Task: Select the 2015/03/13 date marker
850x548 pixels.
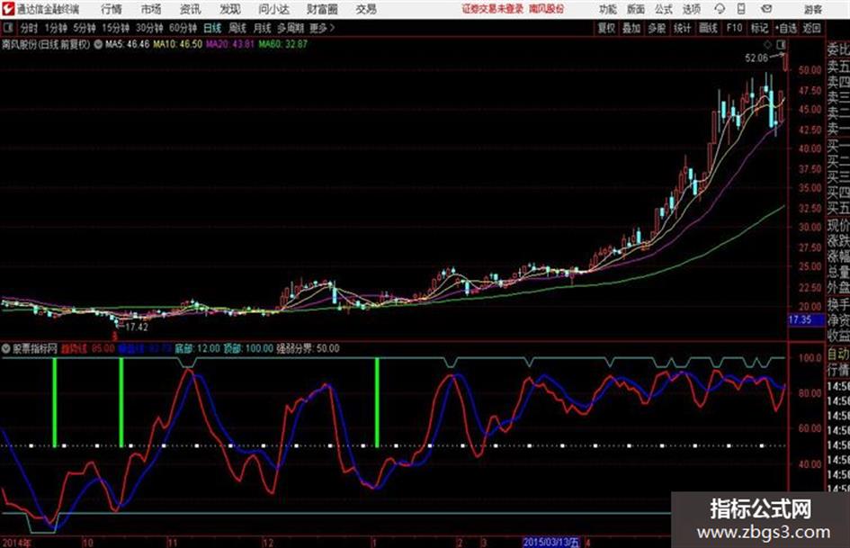Action: 550,542
